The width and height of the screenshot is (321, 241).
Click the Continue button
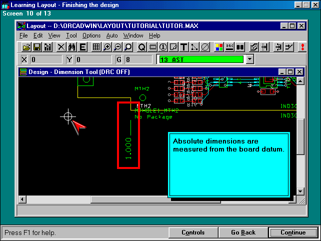click(293, 232)
